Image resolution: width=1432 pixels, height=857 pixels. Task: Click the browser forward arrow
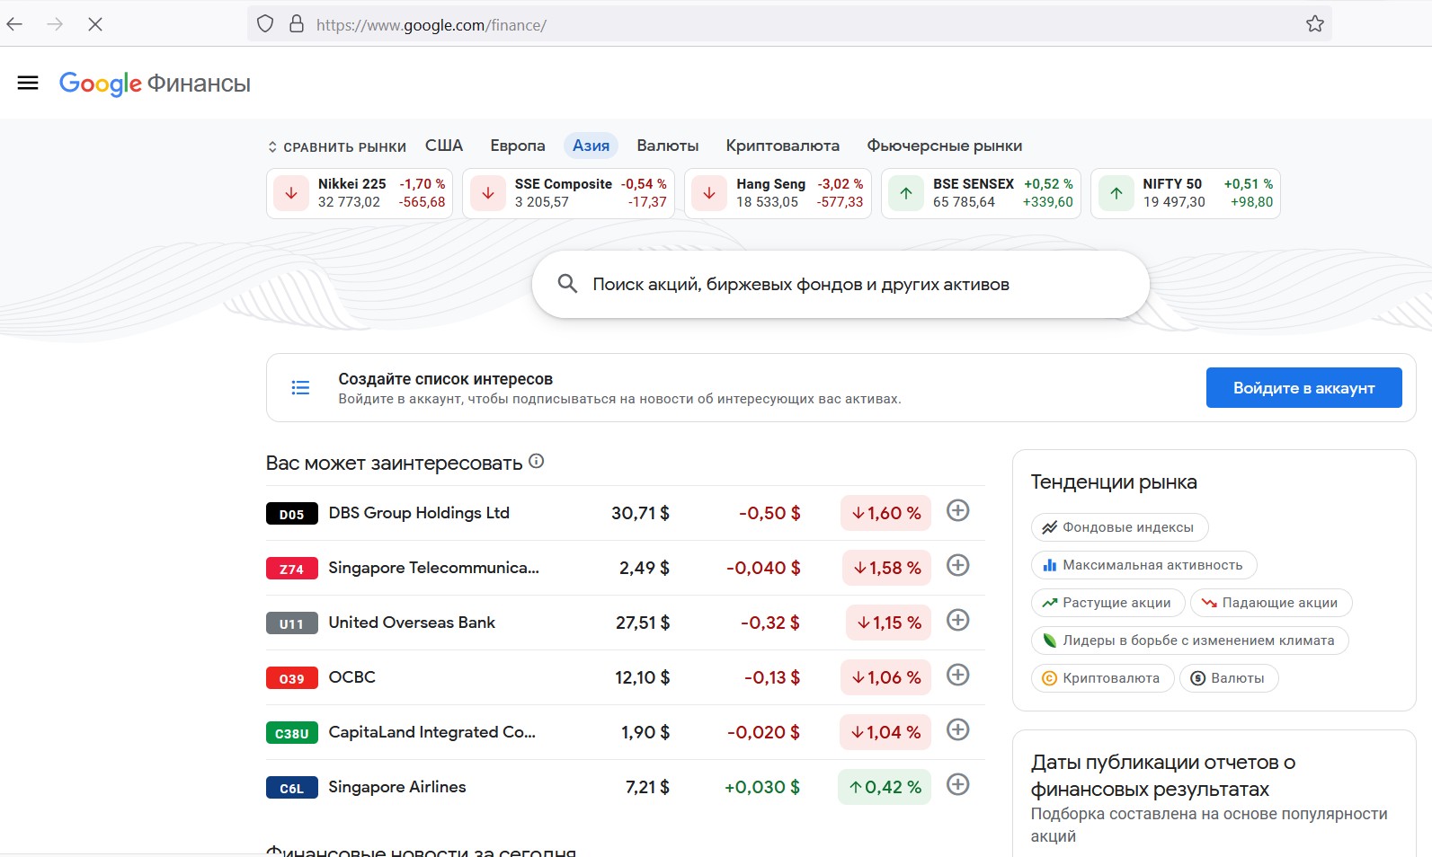[55, 24]
